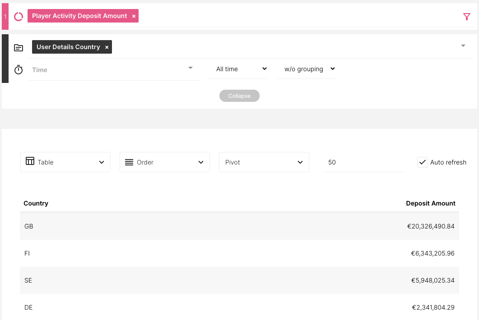The height and width of the screenshot is (320, 479).
Task: Click the Deposit Amount column header
Action: [430, 203]
